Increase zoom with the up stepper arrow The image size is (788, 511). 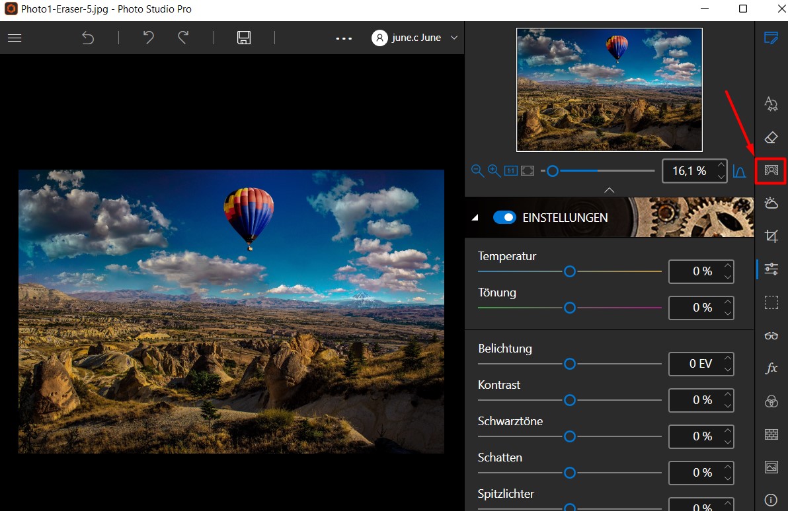(x=721, y=164)
